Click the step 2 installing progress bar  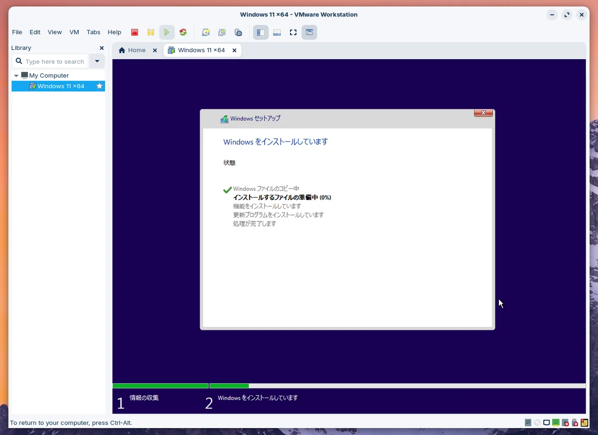[x=398, y=386]
